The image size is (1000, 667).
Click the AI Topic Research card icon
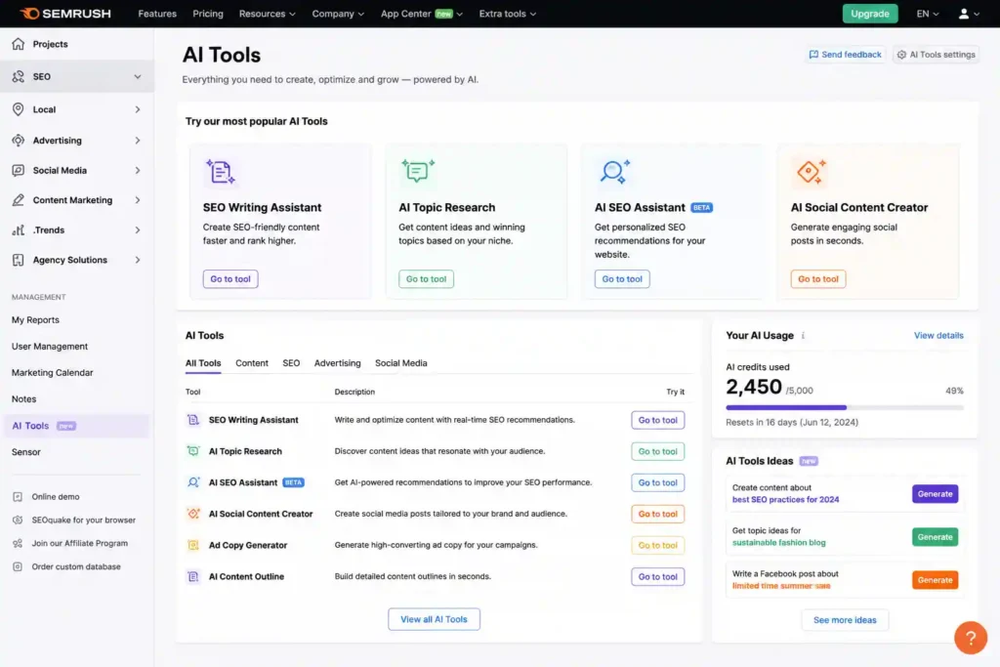click(x=418, y=171)
